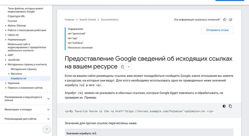
Task: Jump to rel="ugc" in contents
Action: pyautogui.click(x=73, y=38)
